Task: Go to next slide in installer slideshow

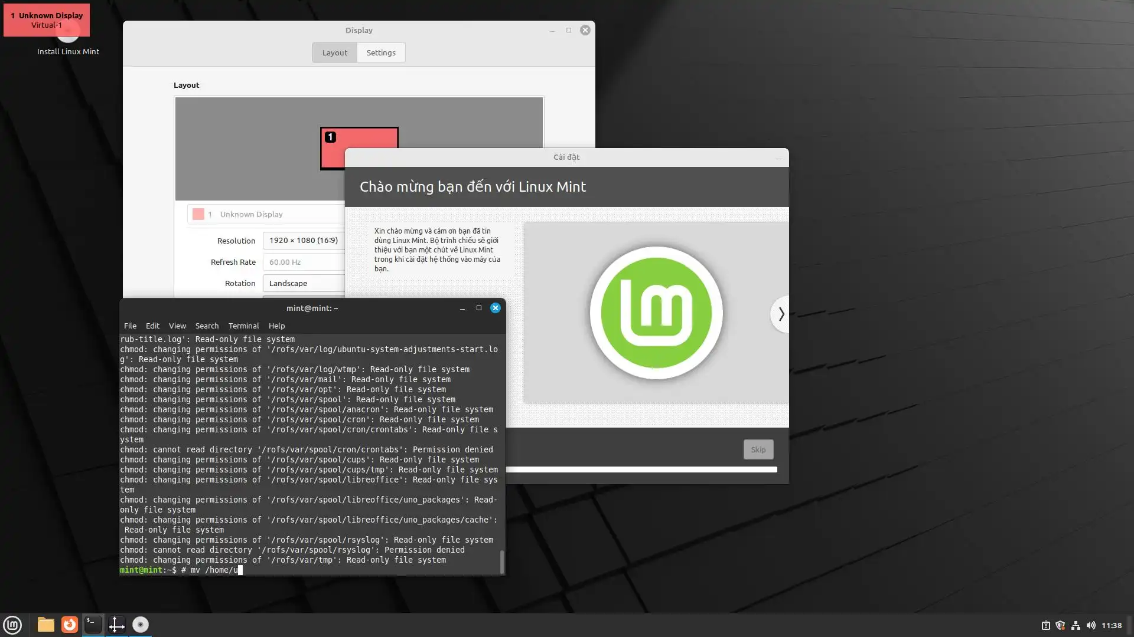Action: pyautogui.click(x=781, y=314)
